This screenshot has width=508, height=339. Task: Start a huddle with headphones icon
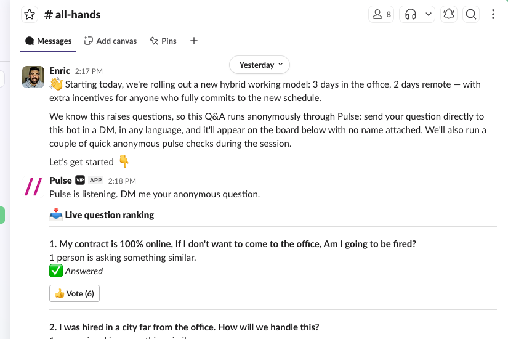pos(411,14)
